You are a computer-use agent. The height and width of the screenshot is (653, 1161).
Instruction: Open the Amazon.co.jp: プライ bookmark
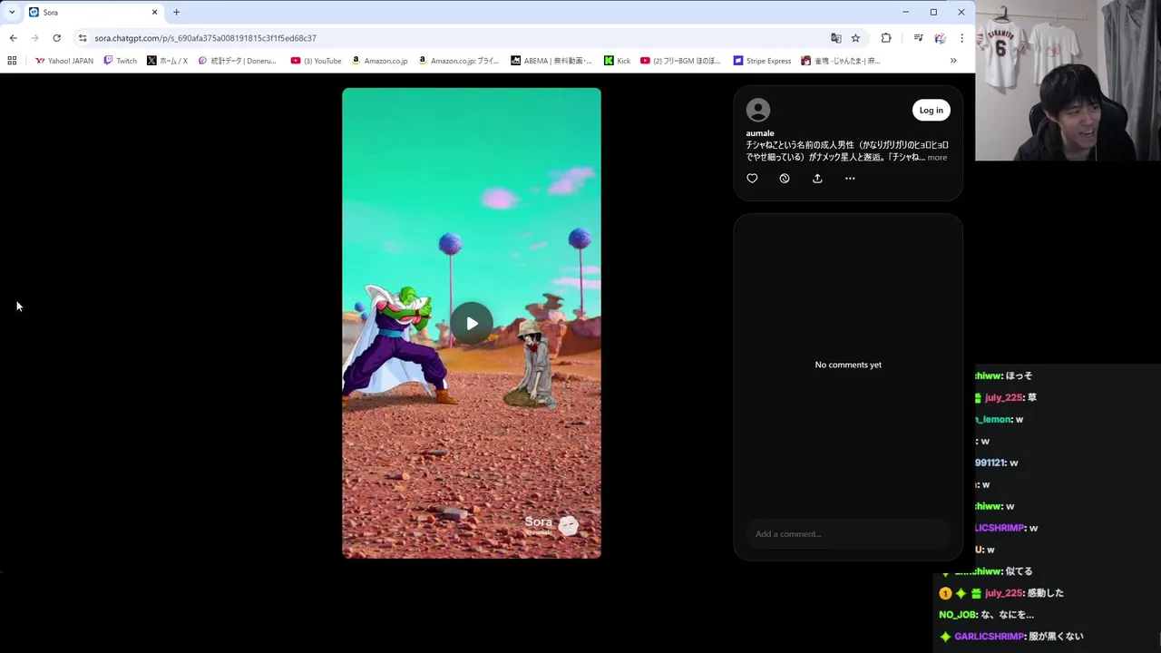458,61
